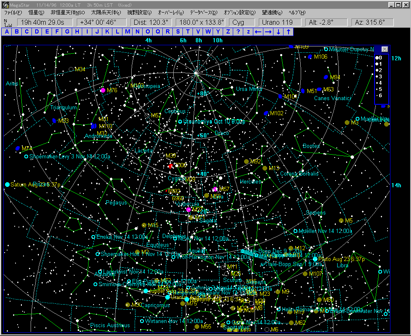Pan chart with up arrow button
The height and width of the screenshot is (336, 411).
click(289, 32)
